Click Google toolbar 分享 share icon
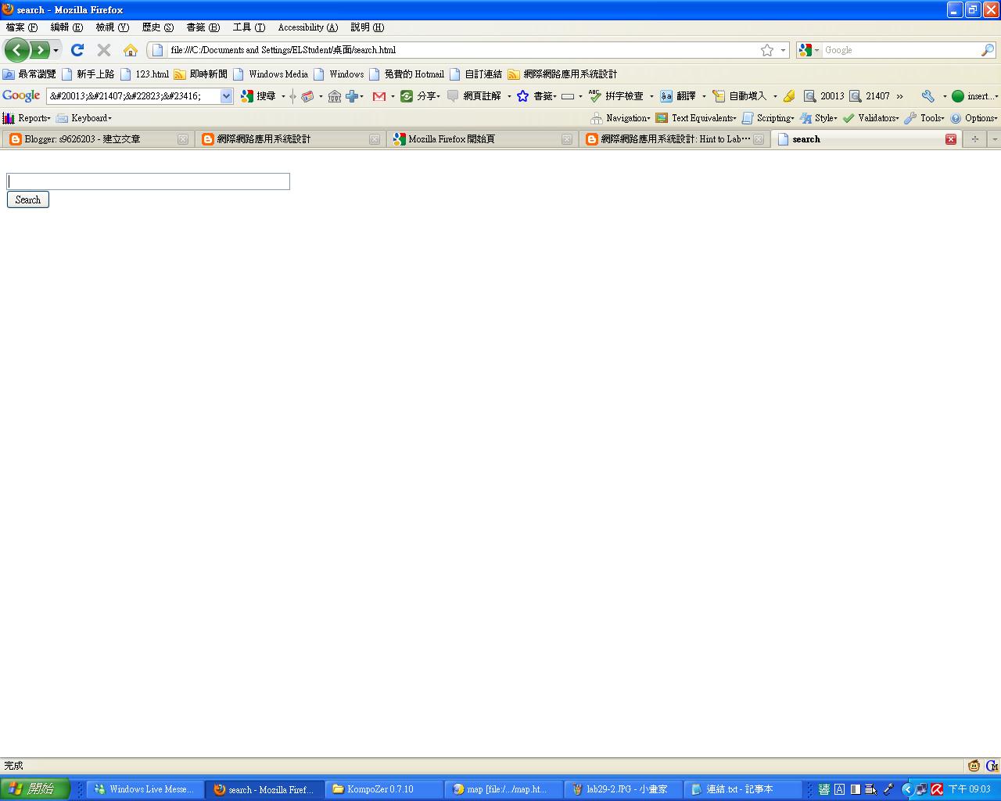1001x801 pixels. click(x=420, y=96)
